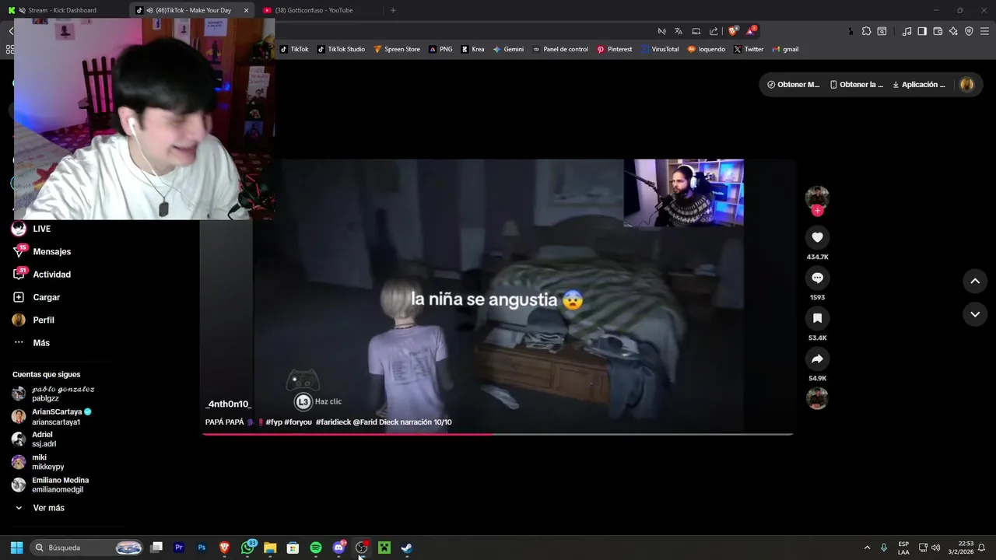Open Brave playlist music note icon
The image size is (996, 560).
907,31
